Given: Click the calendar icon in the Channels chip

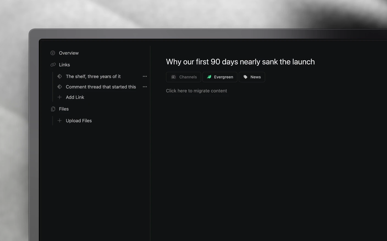Looking at the screenshot, I should [174, 77].
